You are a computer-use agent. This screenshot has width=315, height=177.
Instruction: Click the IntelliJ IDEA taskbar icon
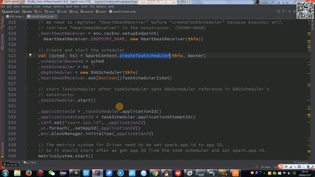(97, 173)
